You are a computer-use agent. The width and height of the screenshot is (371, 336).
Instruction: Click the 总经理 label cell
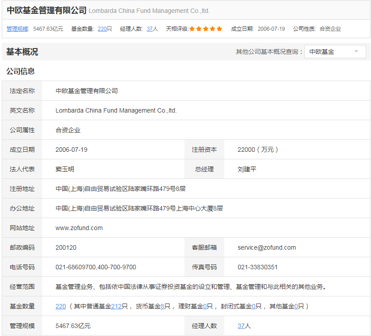pos(204,169)
